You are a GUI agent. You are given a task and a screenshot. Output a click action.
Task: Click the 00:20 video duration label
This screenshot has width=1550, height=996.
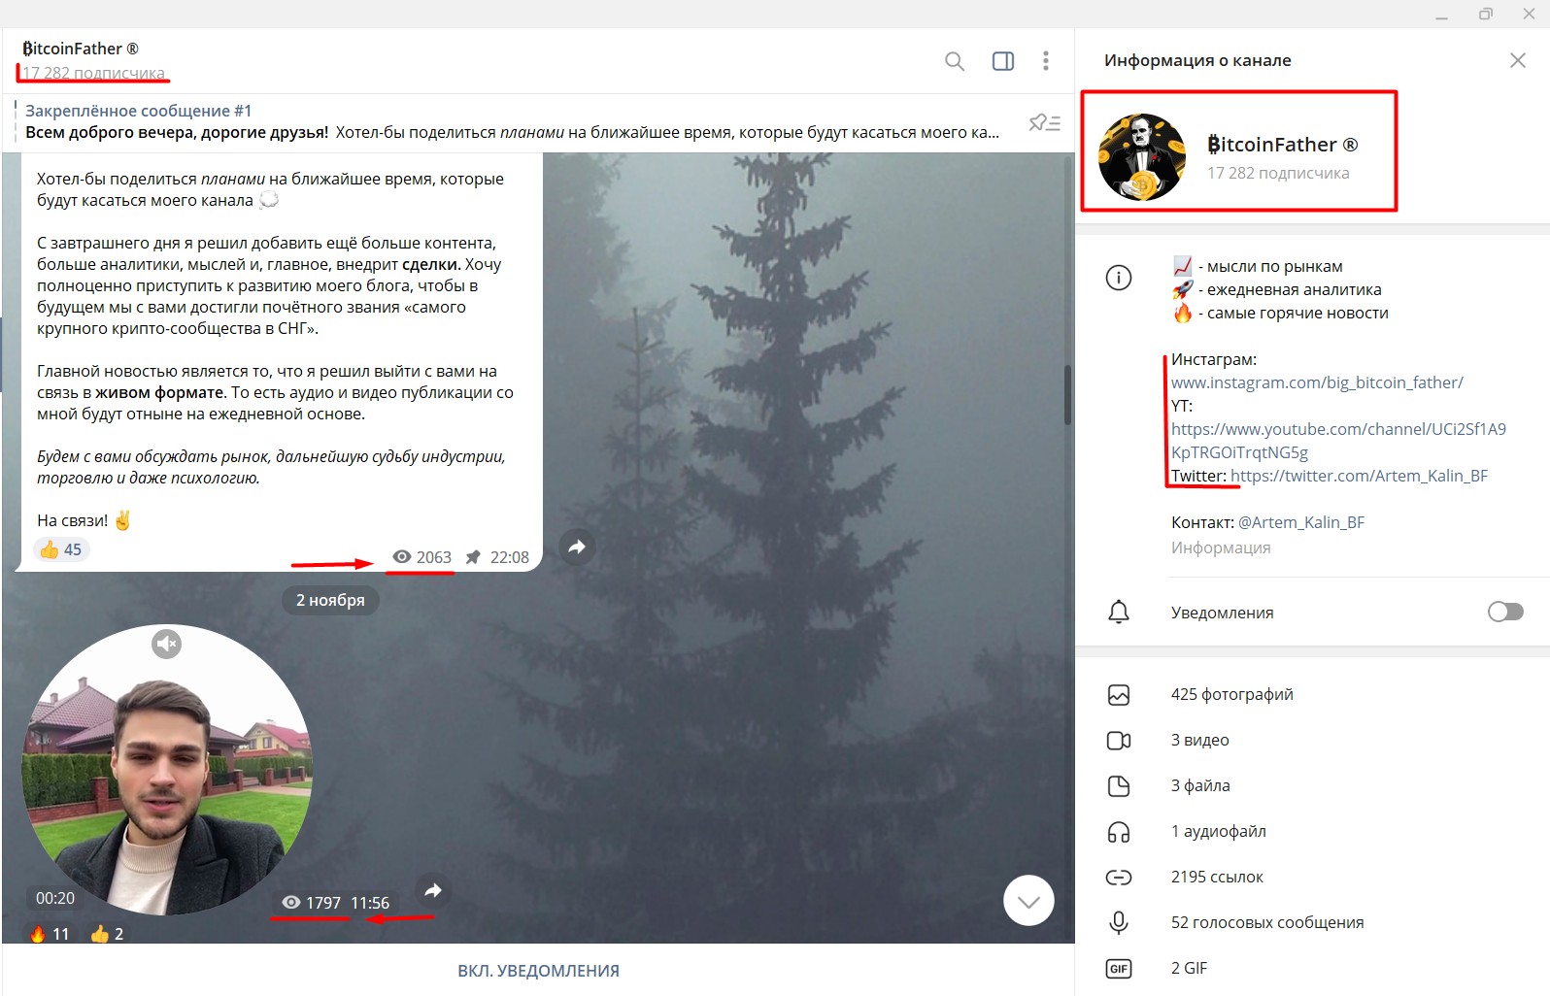click(x=55, y=898)
